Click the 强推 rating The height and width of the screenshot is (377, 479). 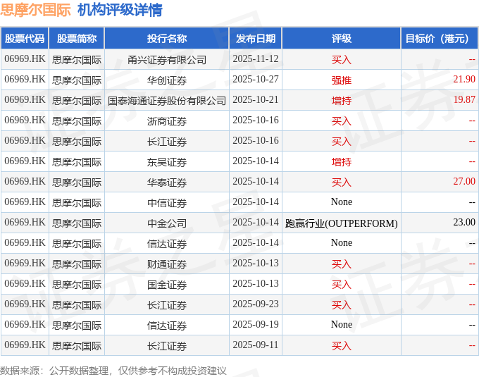(x=342, y=80)
